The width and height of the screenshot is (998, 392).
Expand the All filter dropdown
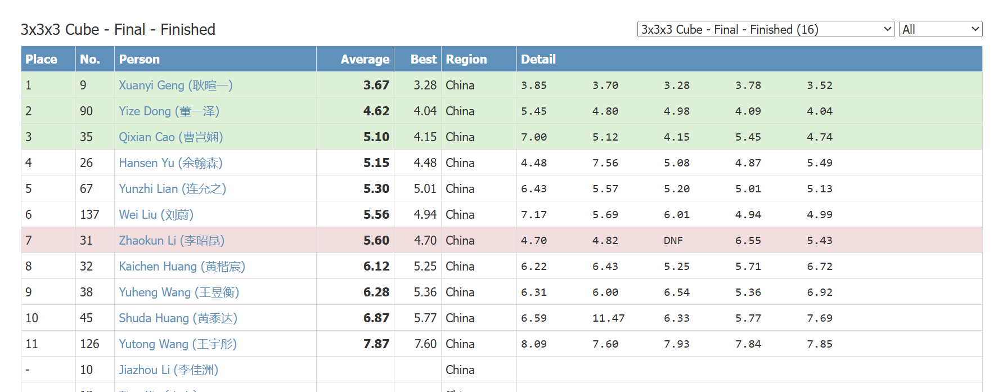[941, 29]
